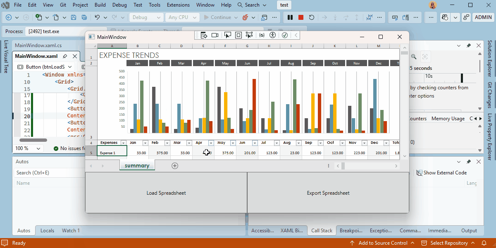Click the user account avatar
The image size is (496, 248).
tap(433, 5)
